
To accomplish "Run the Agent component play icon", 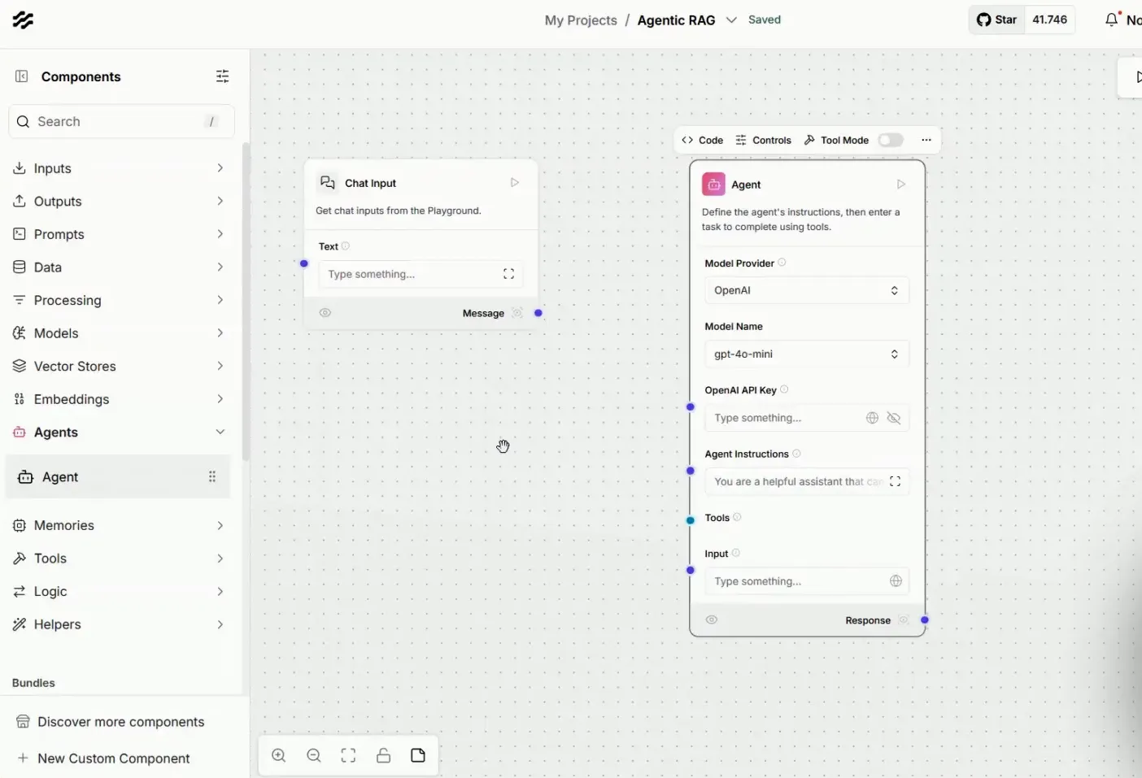I will coord(901,185).
